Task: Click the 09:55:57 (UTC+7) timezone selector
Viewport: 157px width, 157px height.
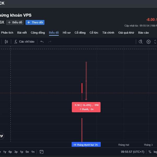Action: click(x=133, y=152)
